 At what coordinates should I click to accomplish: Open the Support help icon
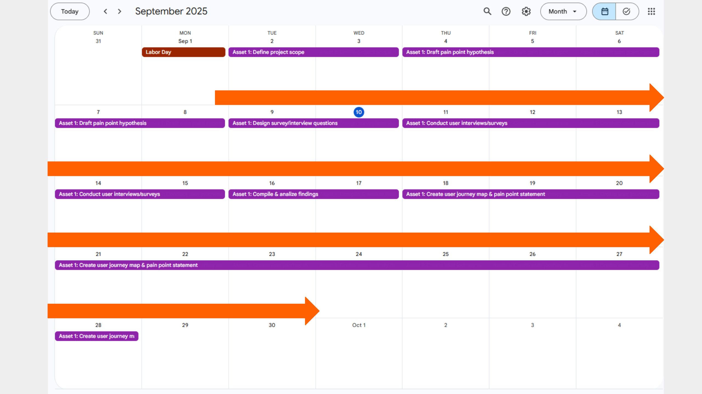(x=506, y=11)
